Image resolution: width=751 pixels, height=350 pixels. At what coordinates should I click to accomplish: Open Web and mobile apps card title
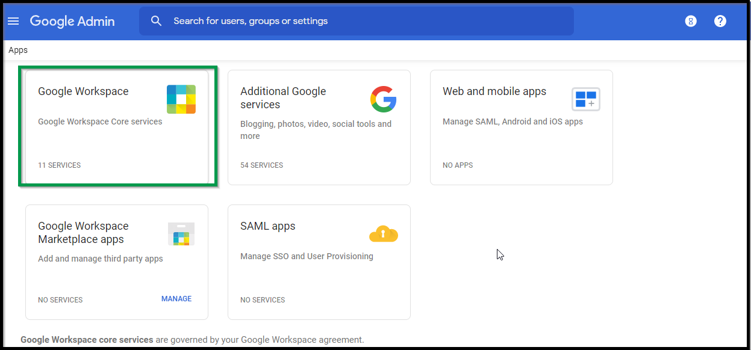(x=494, y=91)
